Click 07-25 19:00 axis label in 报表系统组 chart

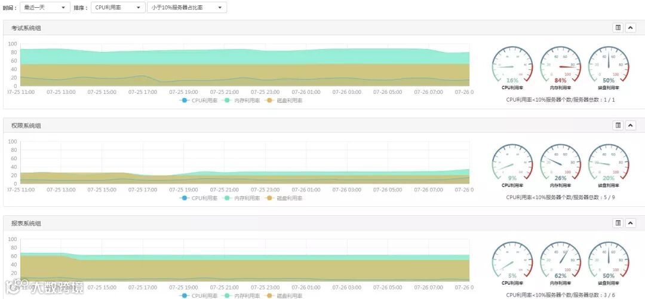click(x=183, y=288)
